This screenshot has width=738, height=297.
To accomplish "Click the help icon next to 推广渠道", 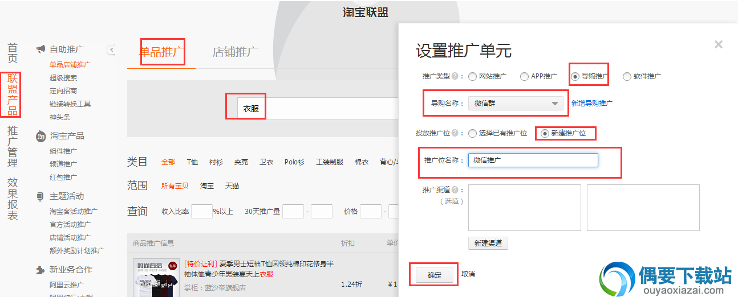I will pos(455,190).
